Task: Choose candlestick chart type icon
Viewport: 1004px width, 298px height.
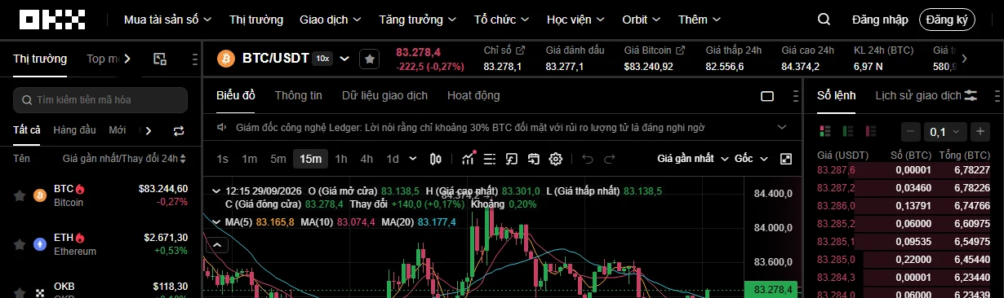Action: pos(436,159)
